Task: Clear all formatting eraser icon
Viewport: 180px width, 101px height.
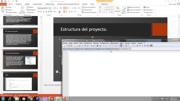Action: pos(61,8)
